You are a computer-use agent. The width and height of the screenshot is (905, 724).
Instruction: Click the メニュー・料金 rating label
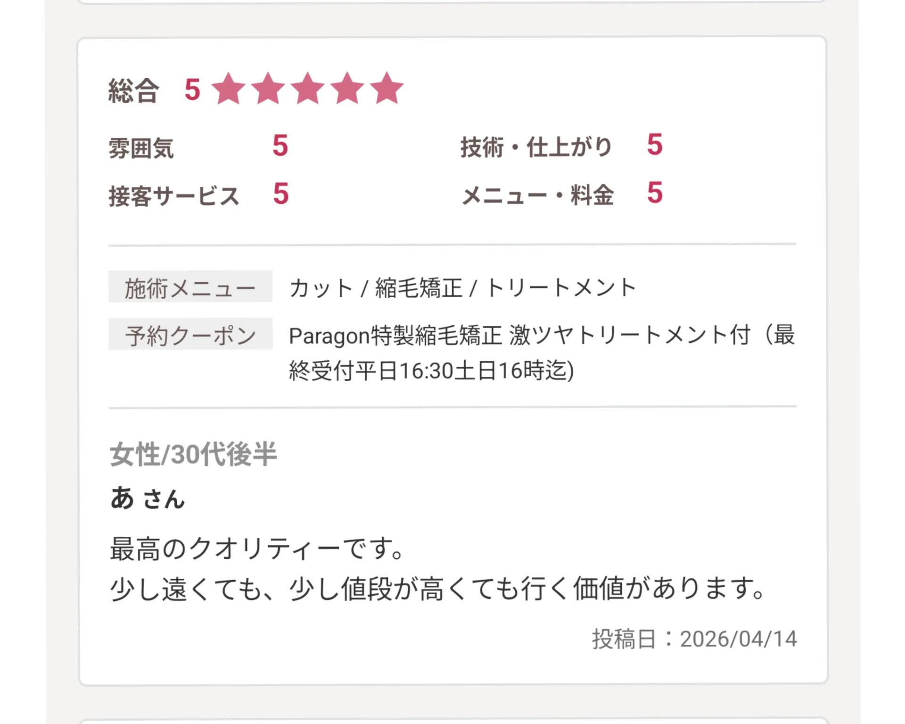pyautogui.click(x=537, y=195)
